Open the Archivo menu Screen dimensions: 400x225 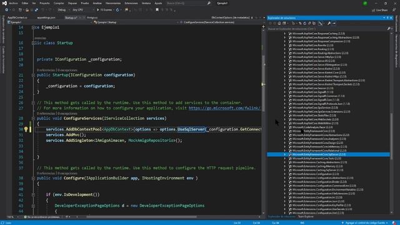tap(14, 3)
